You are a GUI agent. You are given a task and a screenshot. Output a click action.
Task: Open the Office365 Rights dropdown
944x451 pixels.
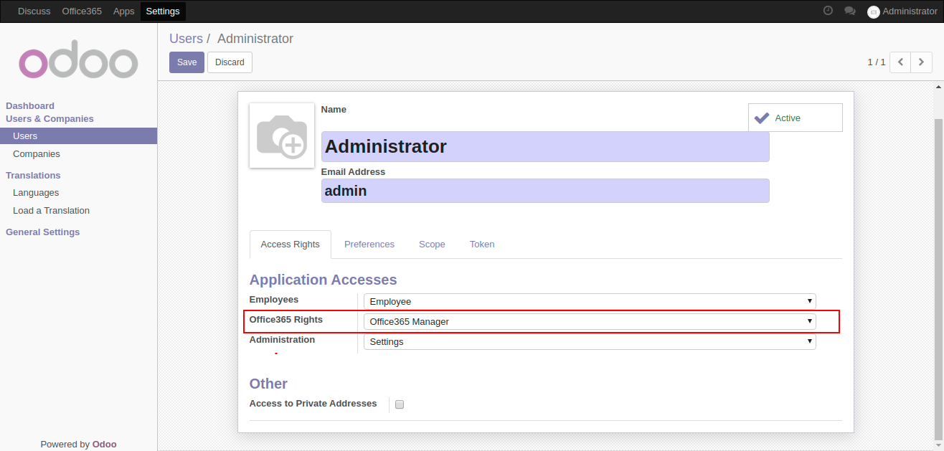click(590, 322)
